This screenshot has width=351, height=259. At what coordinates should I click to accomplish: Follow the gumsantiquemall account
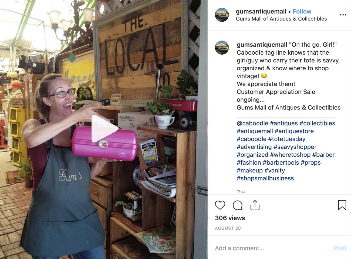click(302, 11)
